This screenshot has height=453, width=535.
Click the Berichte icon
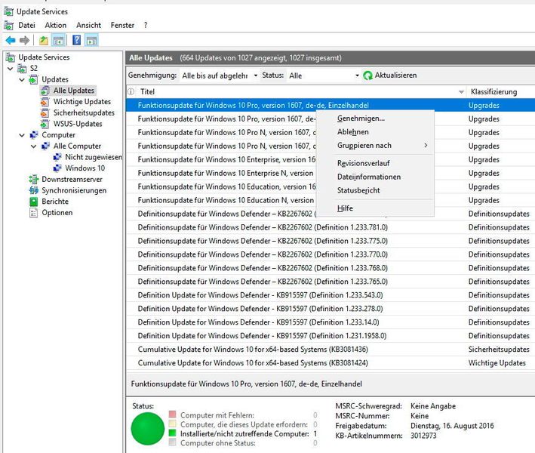(33, 202)
